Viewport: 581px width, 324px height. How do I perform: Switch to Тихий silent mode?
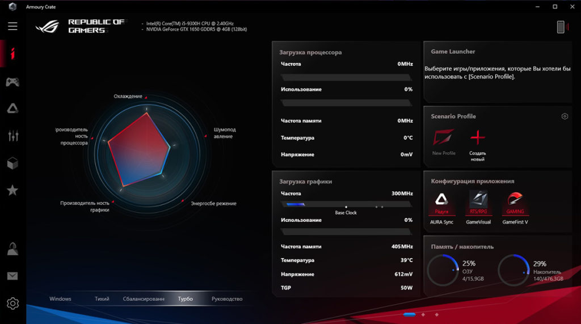[102, 299]
